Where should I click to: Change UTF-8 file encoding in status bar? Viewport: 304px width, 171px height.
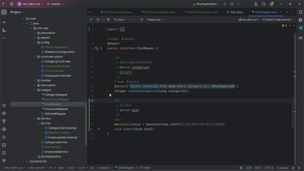[269, 168]
